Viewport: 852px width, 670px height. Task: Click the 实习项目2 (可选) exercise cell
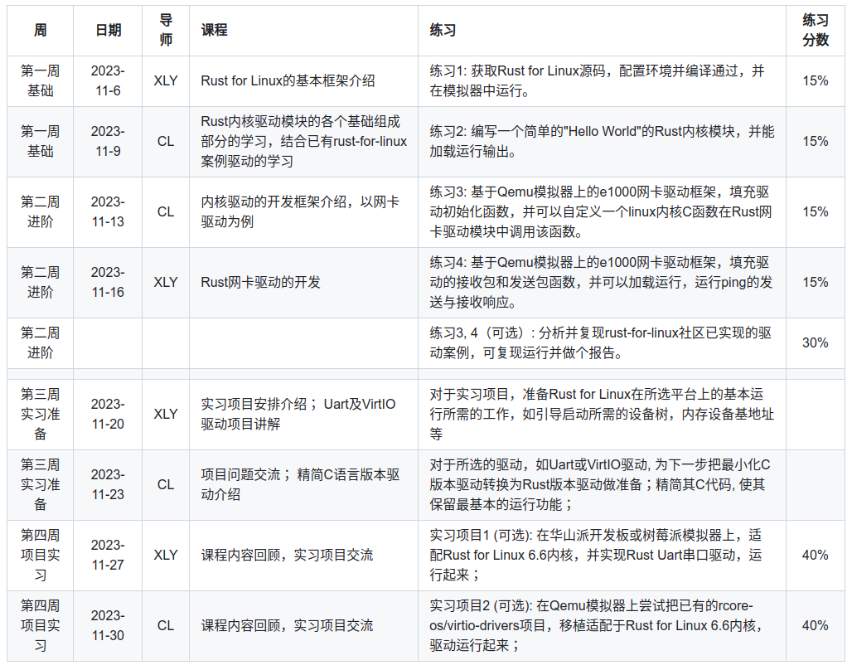602,626
